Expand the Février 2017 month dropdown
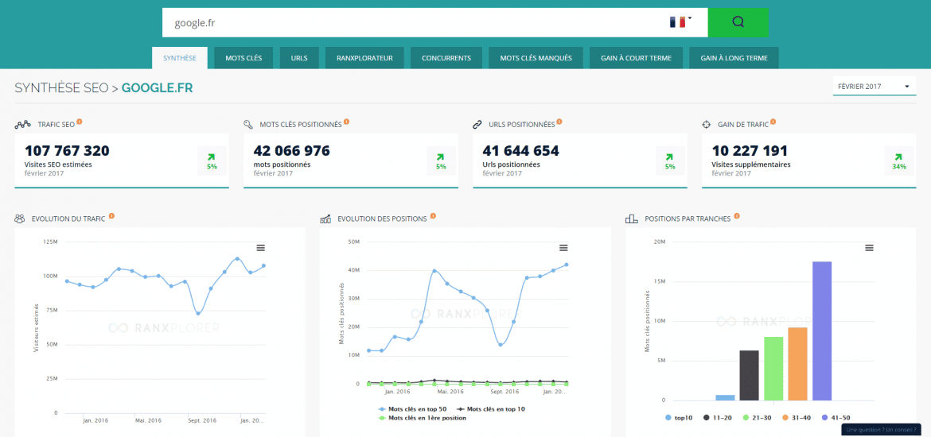The height and width of the screenshot is (437, 931). point(874,87)
